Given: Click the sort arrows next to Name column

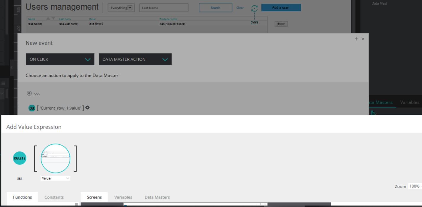Looking at the screenshot, I should pyautogui.click(x=51, y=19).
